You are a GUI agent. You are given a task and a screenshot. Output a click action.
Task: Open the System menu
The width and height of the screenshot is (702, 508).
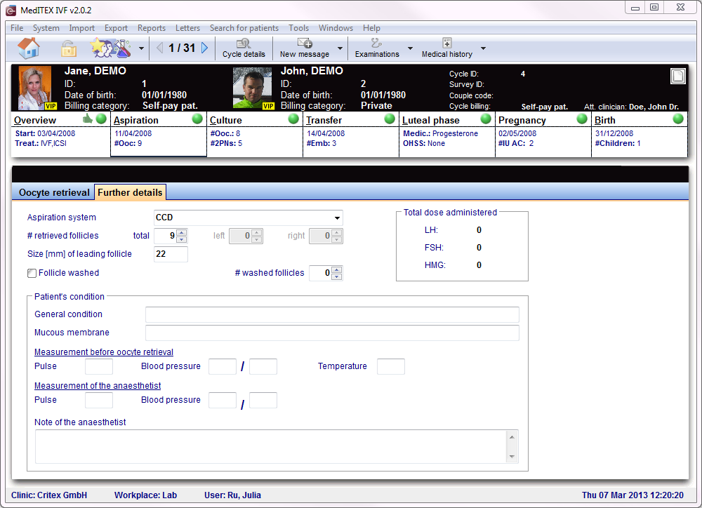pyautogui.click(x=46, y=28)
